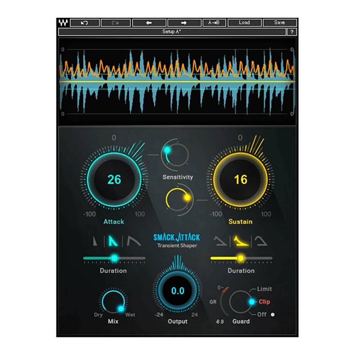Click the Sensitivity label

178,177
